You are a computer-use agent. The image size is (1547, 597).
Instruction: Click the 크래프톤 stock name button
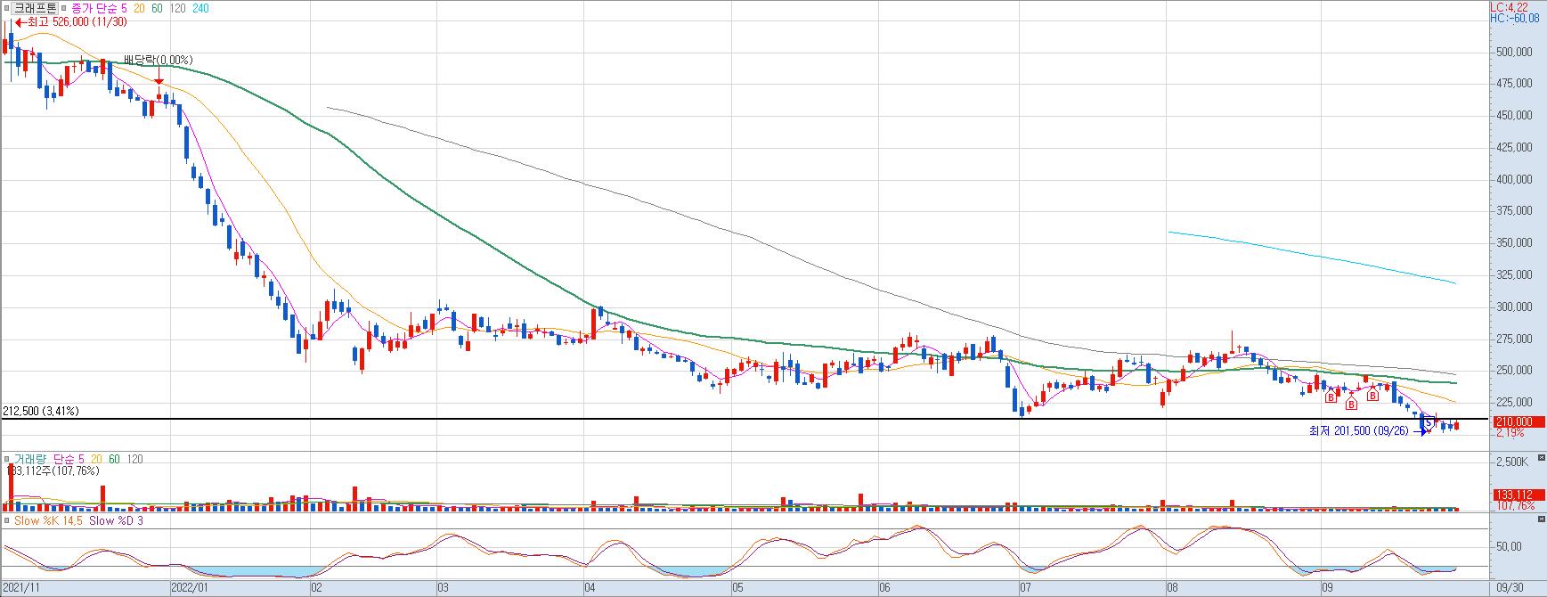(x=35, y=7)
